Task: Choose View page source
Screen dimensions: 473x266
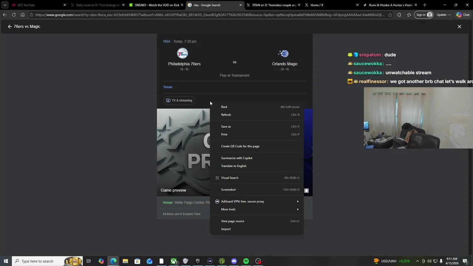Action: click(256, 221)
